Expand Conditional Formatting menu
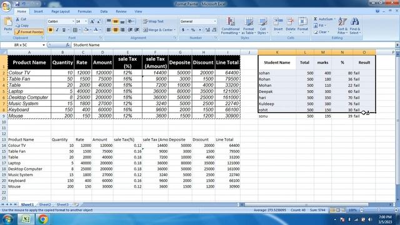The width and height of the screenshot is (400, 225). [x=231, y=26]
